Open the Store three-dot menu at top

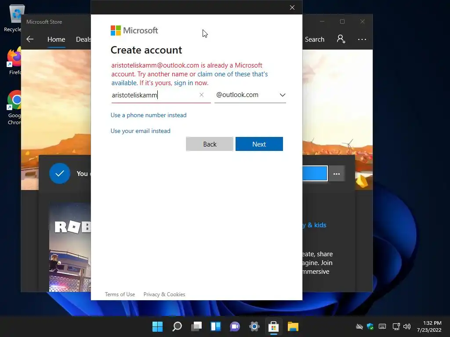(362, 39)
